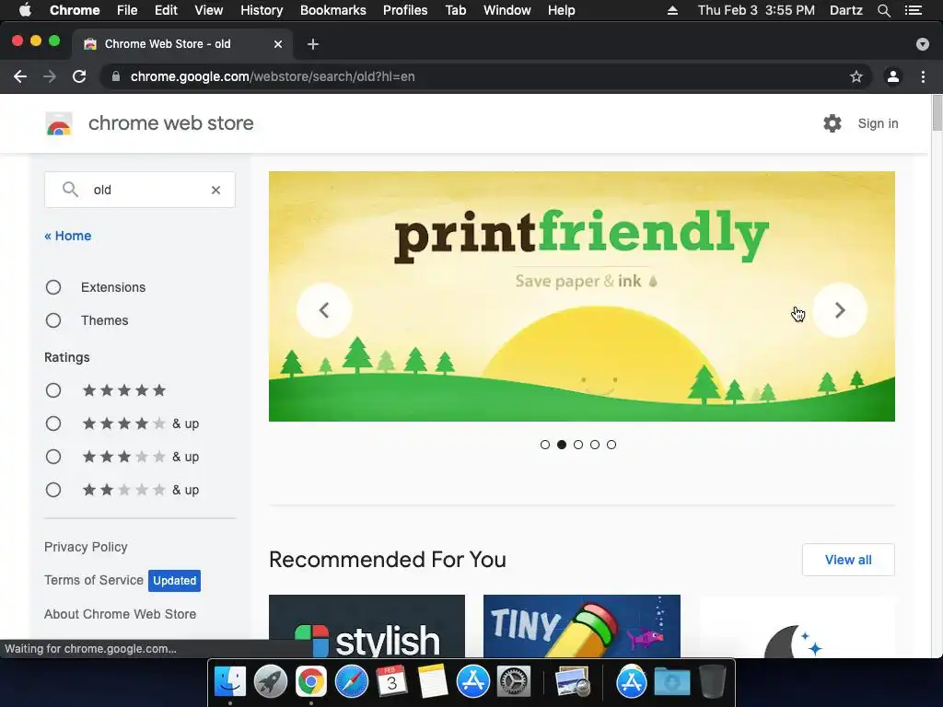Select the two stars & up filter

click(53, 490)
